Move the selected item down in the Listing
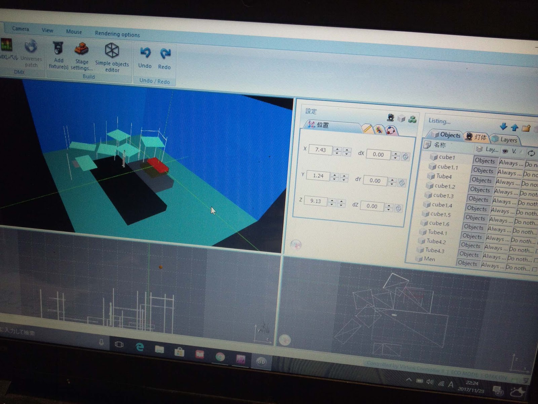The height and width of the screenshot is (404, 538). pyautogui.click(x=503, y=126)
